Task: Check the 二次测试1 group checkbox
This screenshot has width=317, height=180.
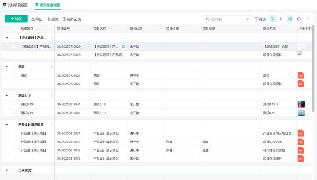Action: [x=13, y=170]
